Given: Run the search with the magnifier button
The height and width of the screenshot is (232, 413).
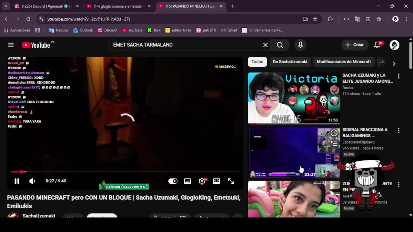Looking at the screenshot, I should tap(280, 45).
